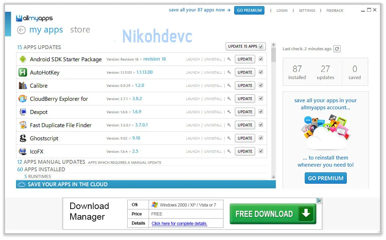
Task: Open Settings from the top bar
Action: coord(307,10)
